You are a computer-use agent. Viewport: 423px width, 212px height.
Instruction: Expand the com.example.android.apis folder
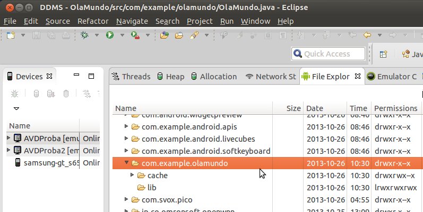[126, 126]
